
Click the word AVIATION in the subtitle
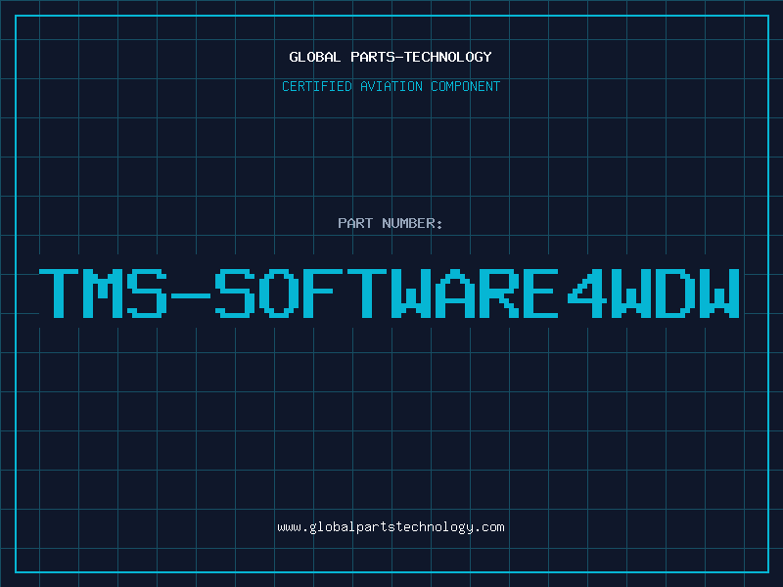point(392,86)
